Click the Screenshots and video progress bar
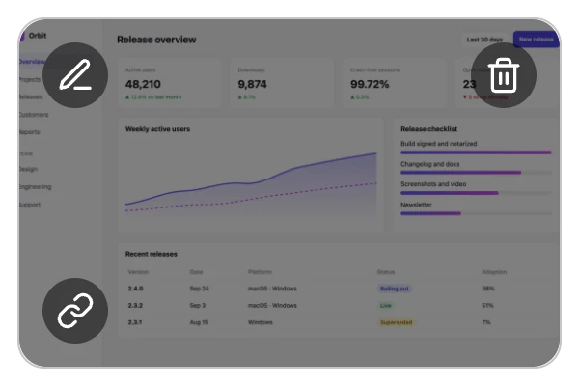 476,193
